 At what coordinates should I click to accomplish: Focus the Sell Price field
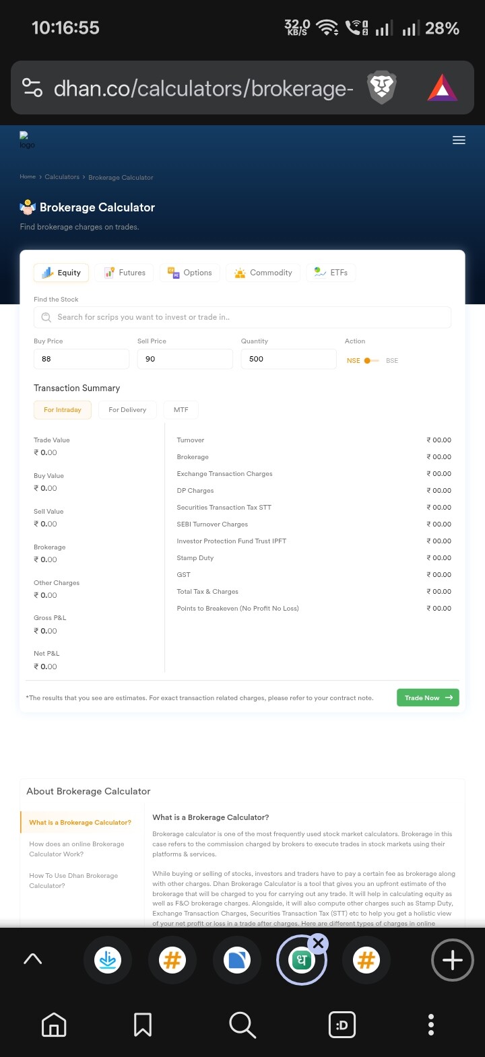pos(185,359)
